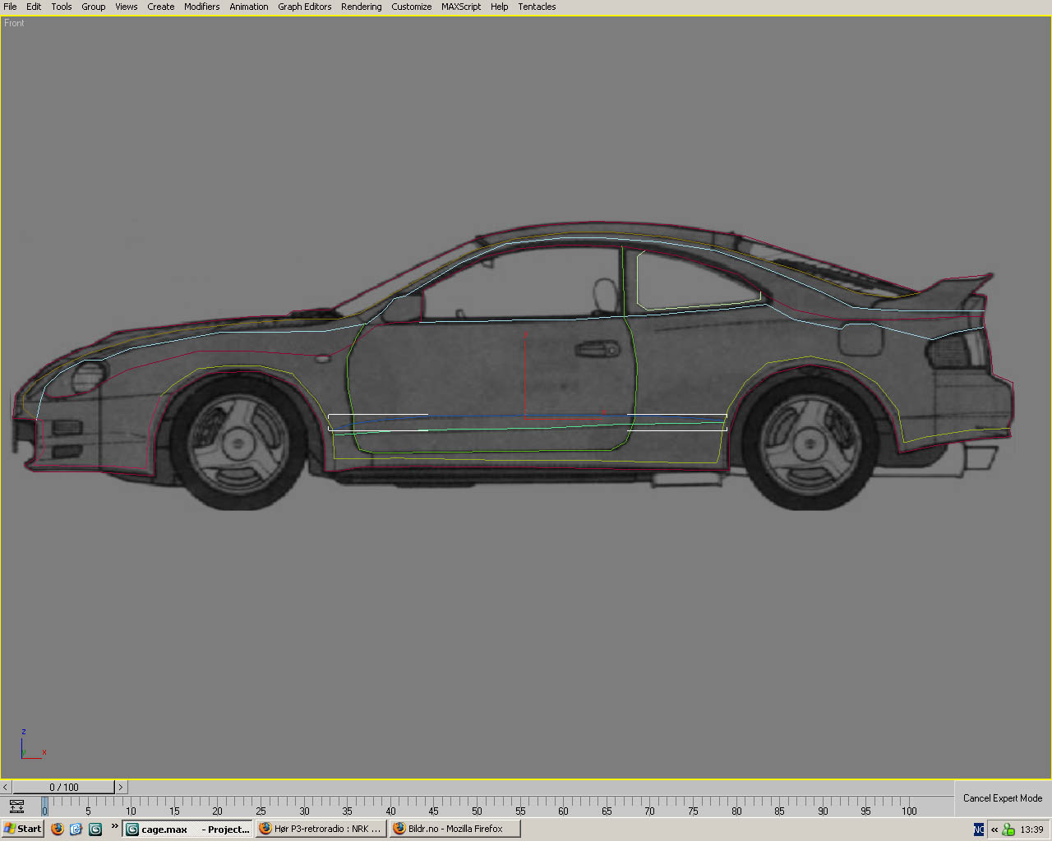
Task: Step to next frame with right arrow
Action: (121, 787)
